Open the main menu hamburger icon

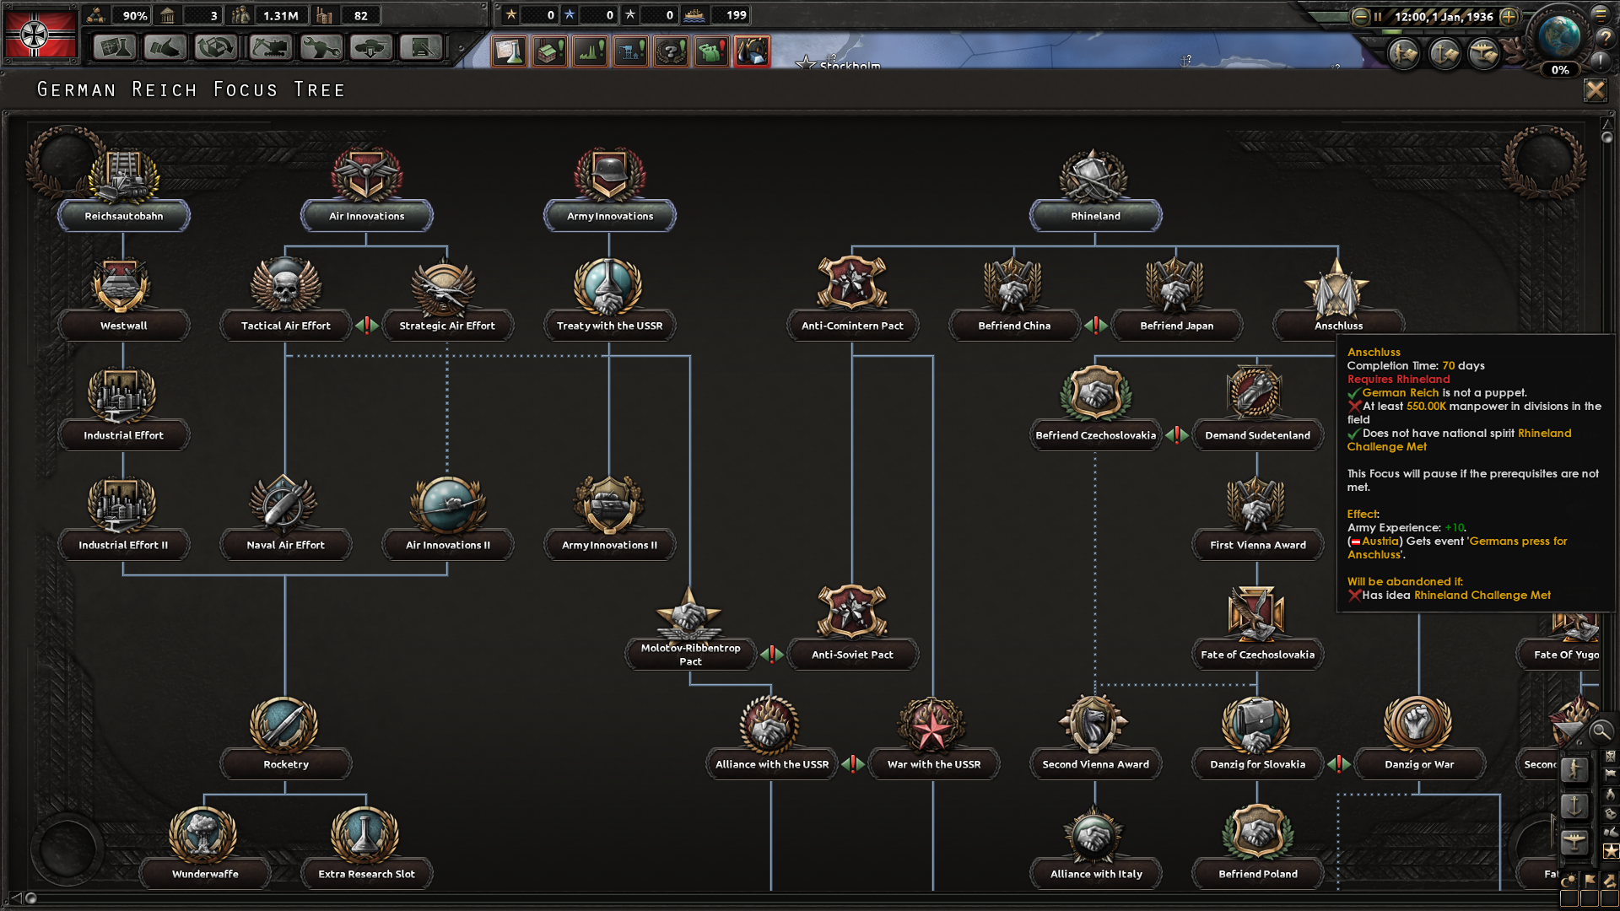coord(1601,13)
